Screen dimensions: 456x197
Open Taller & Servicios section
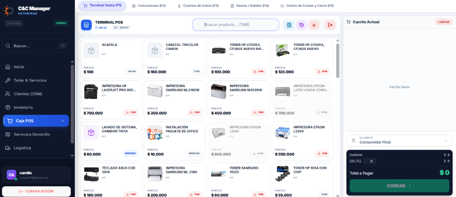(36, 80)
